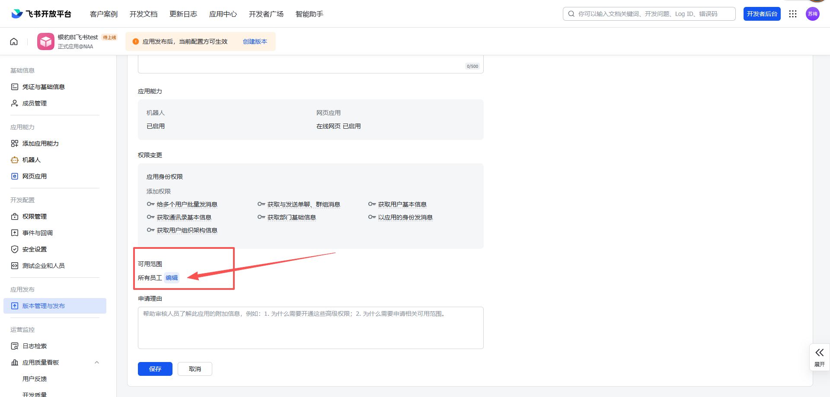
Task: Open 机器人 in the sidebar
Action: [x=32, y=160]
